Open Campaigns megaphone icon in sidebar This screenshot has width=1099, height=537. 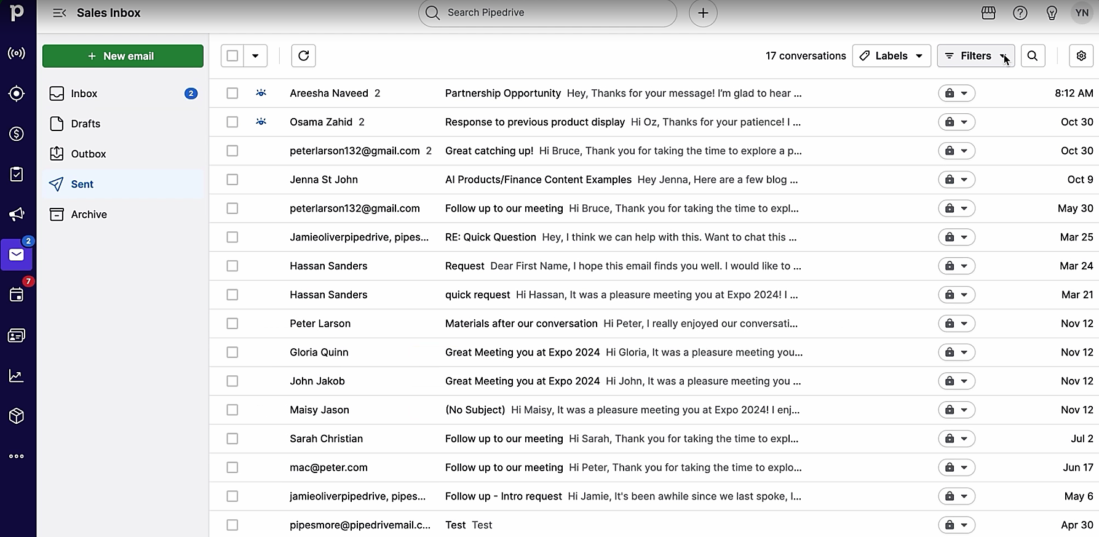[17, 214]
